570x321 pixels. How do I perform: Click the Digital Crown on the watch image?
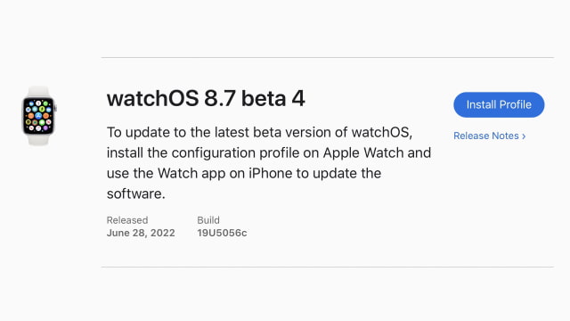pos(55,108)
